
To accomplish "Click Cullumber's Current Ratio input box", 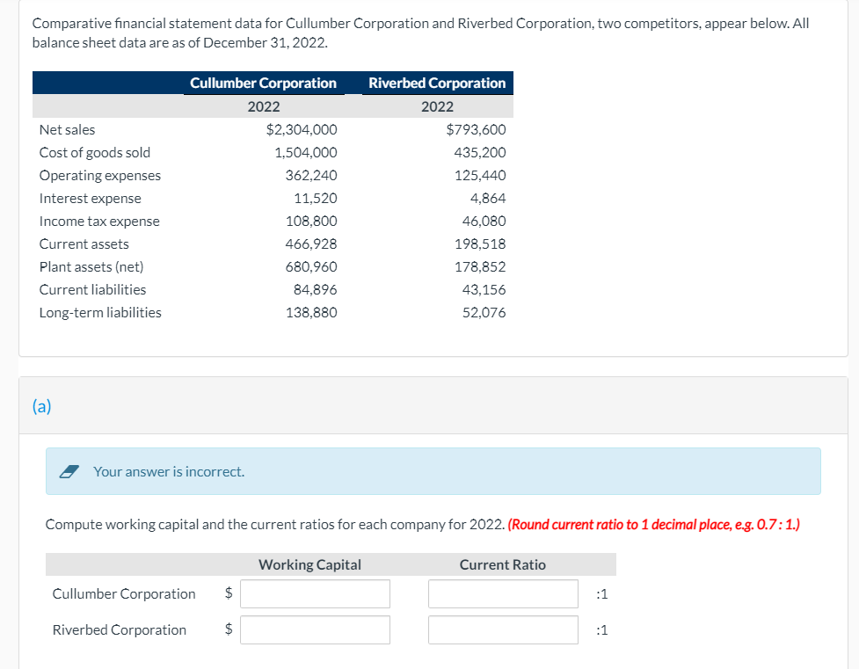I will [x=502, y=593].
